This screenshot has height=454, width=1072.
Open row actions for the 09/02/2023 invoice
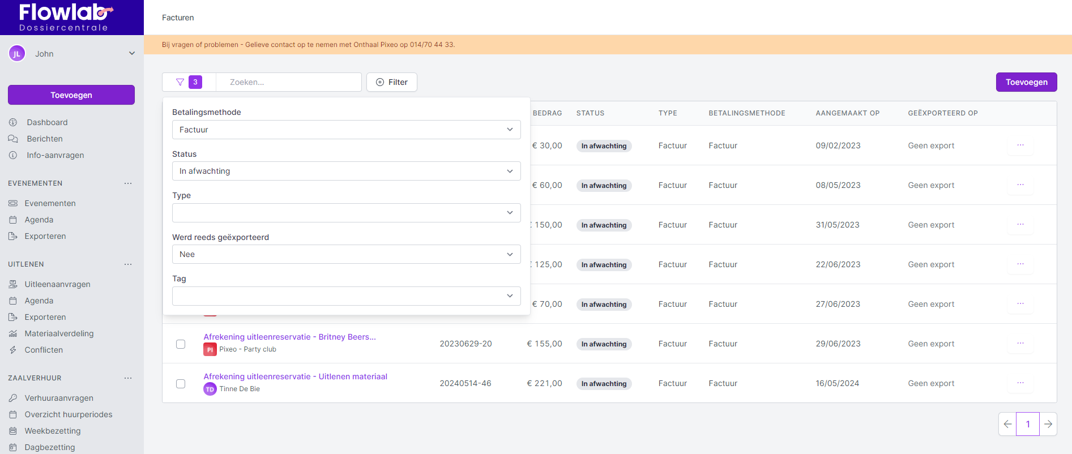pos(1020,145)
